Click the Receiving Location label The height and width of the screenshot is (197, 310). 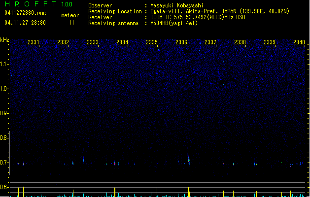click(x=115, y=11)
